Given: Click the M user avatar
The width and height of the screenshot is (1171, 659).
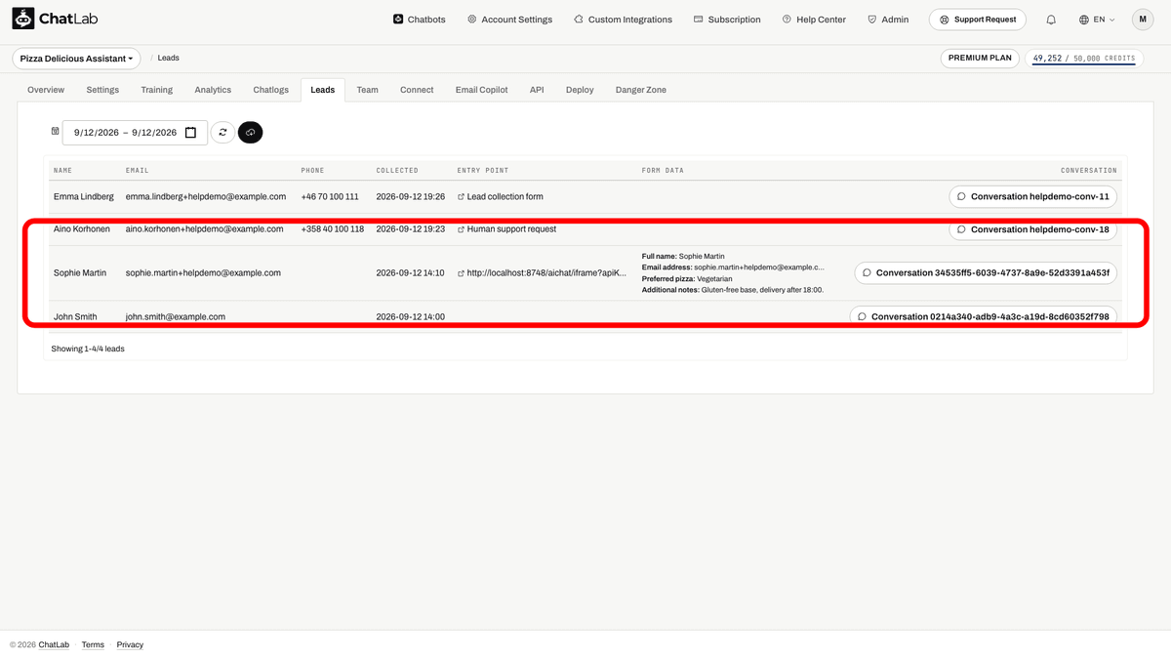Looking at the screenshot, I should coord(1143,20).
